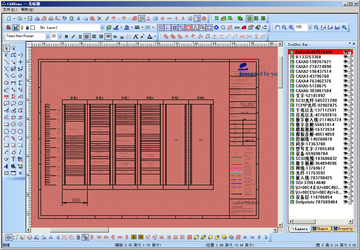
Task: Select the Pan hand tool
Action: 278,27
